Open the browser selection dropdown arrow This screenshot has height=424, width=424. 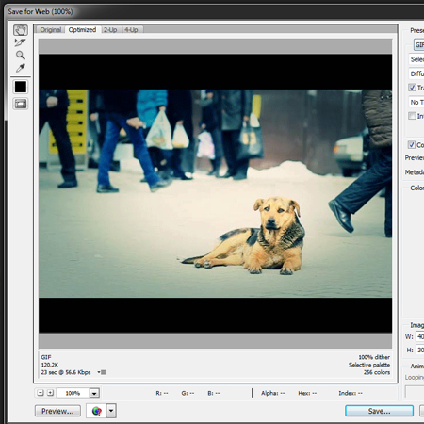(111, 411)
